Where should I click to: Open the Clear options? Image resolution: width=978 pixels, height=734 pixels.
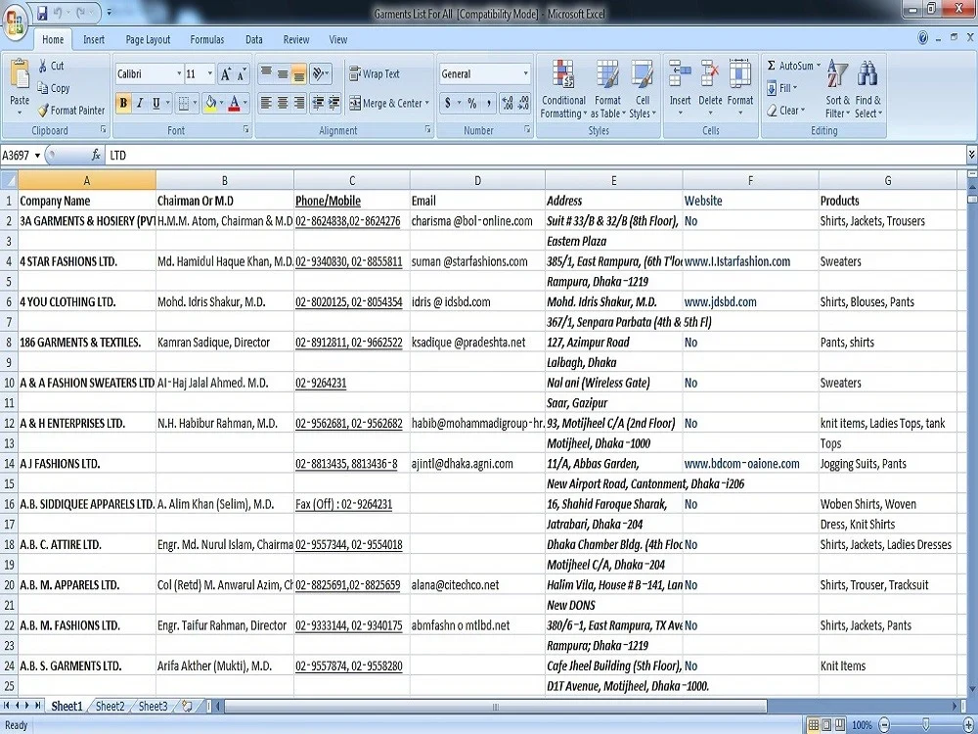[x=786, y=111]
